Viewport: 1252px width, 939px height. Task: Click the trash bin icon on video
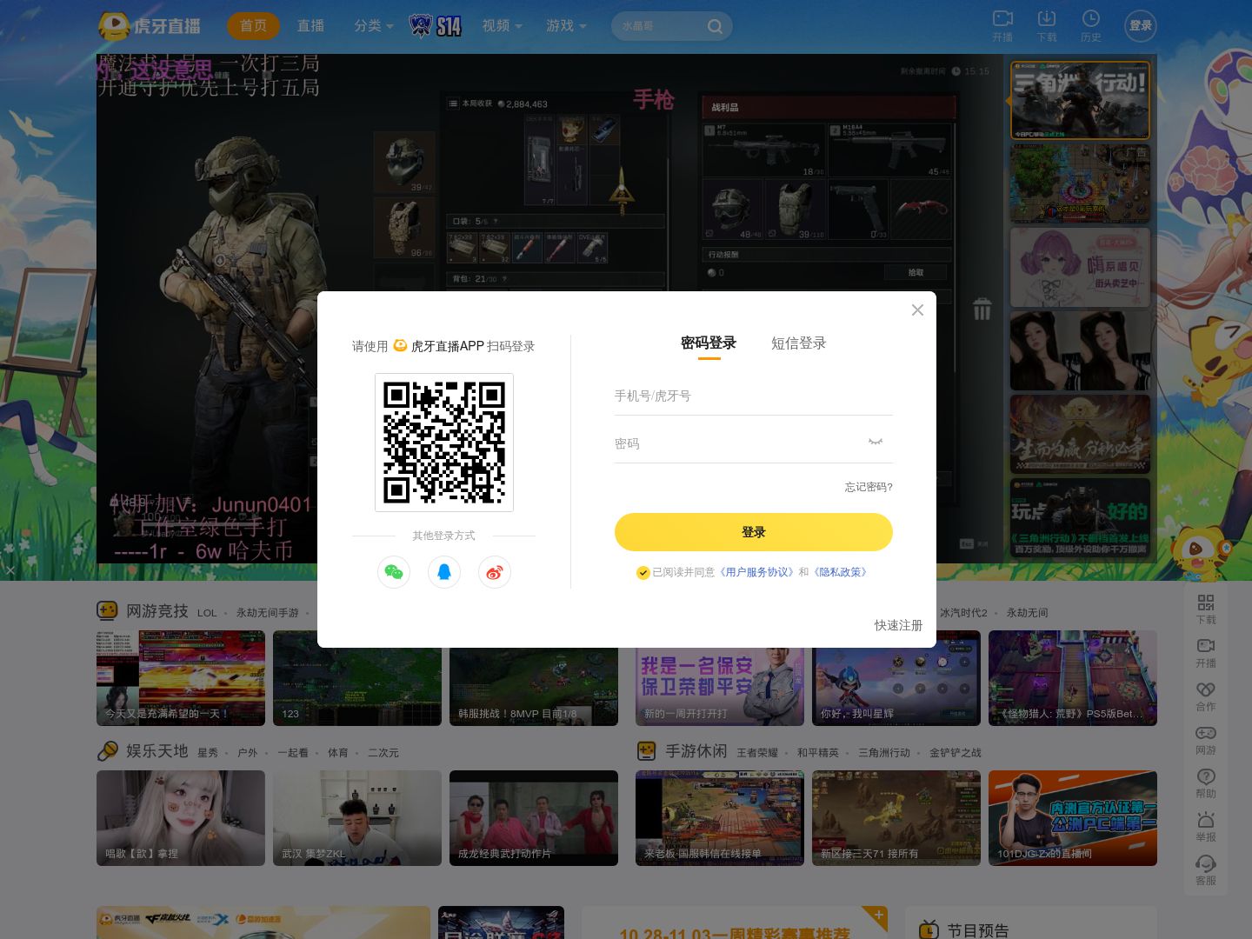[982, 309]
